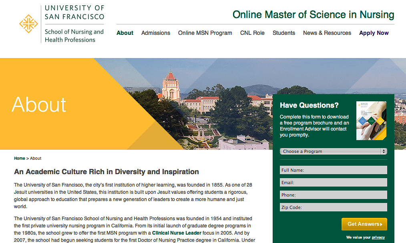Click the School of Nursing and Health Professions text
The width and height of the screenshot is (406, 243).
point(74,36)
